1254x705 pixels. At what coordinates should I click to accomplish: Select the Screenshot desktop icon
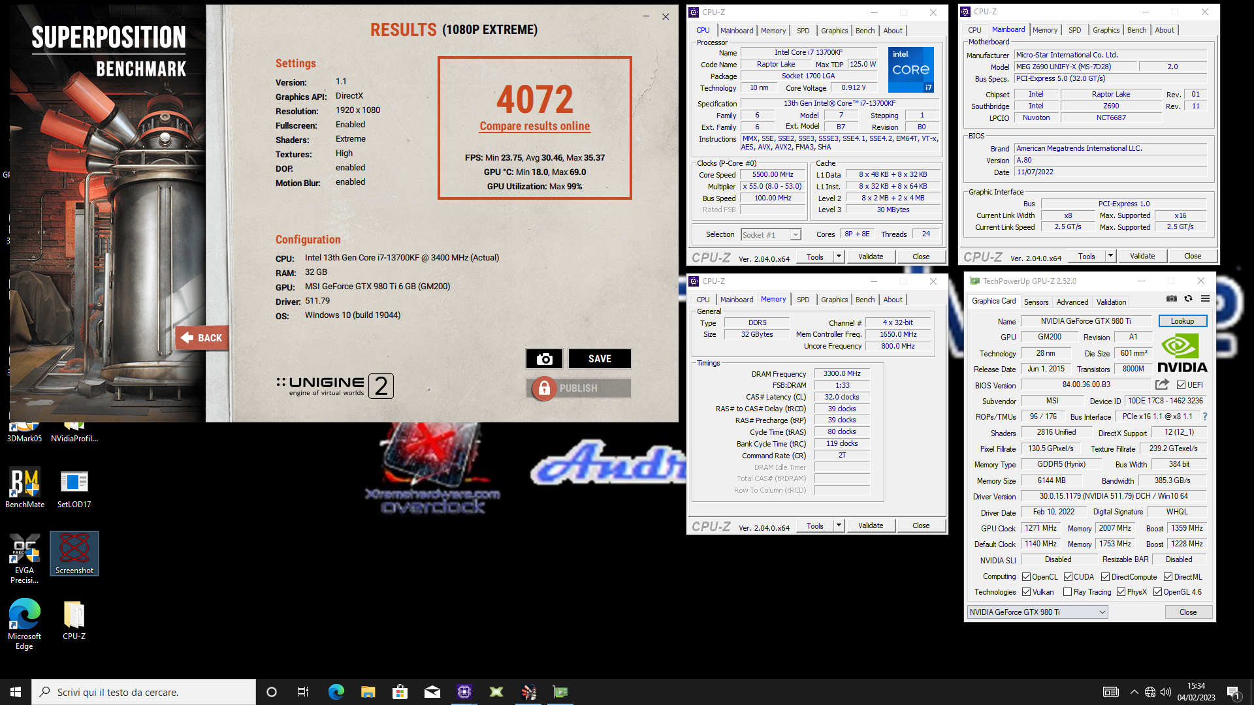pos(74,554)
